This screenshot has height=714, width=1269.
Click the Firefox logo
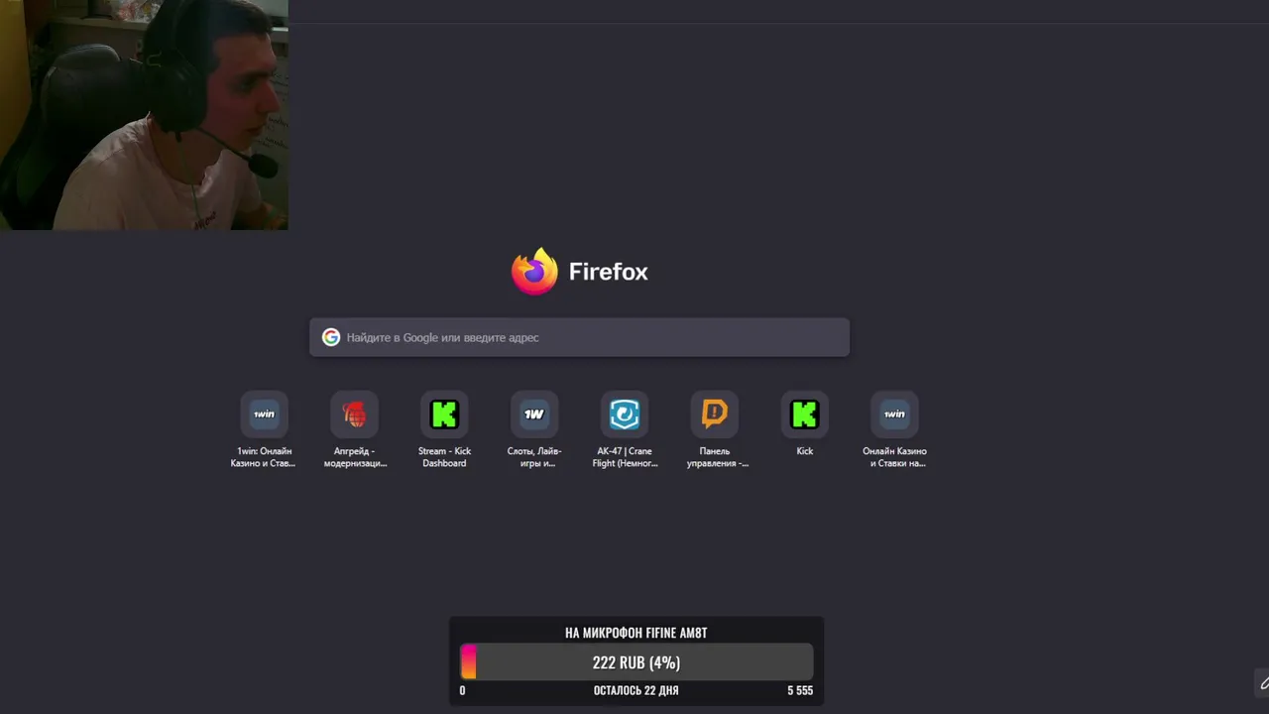tap(534, 272)
